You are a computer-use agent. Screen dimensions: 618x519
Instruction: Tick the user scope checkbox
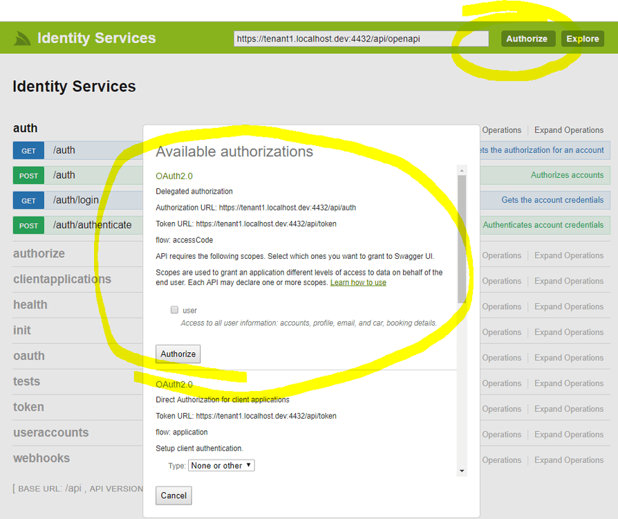click(174, 310)
